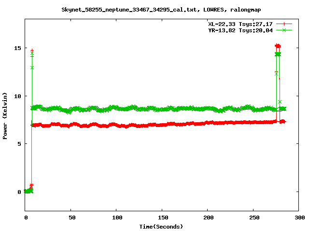309x231 pixels.
Task: Click the Time(Seconds) axis label
Action: 161,227
